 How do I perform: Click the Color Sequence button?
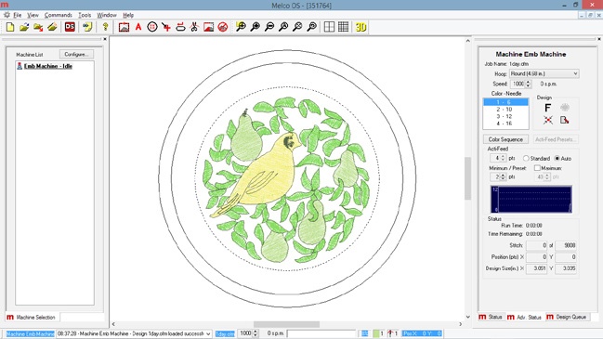(x=505, y=139)
